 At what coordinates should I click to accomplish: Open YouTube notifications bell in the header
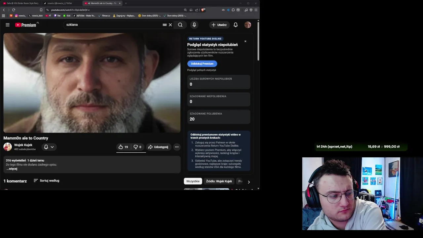[236, 25]
